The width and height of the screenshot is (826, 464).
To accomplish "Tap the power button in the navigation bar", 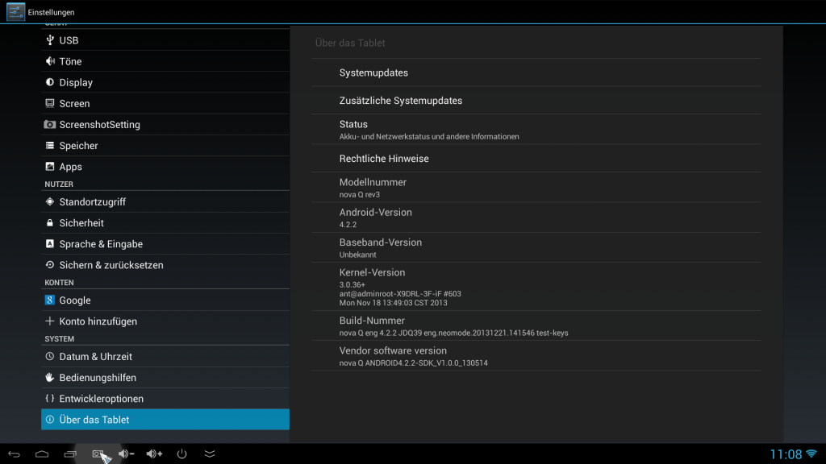I will pos(181,454).
